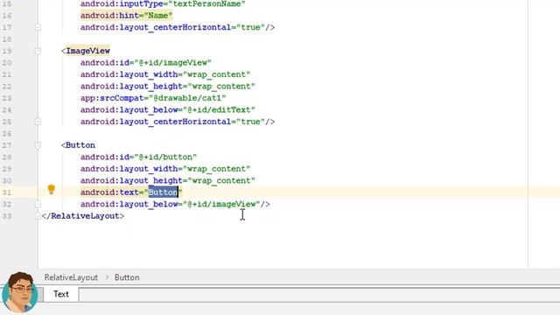Screen dimensions: 560x315
Task: Switch to the Text tab
Action: 61,294
